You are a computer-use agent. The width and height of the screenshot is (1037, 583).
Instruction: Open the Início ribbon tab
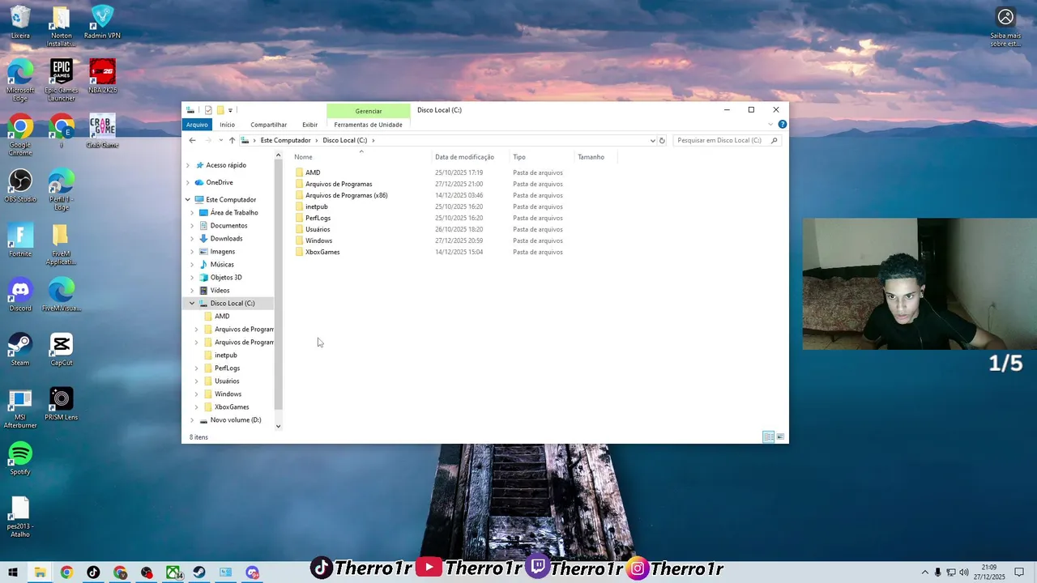227,125
